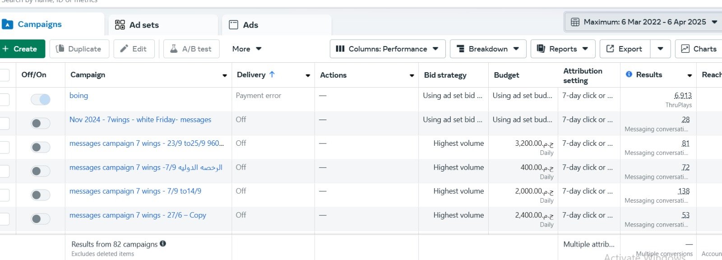
Task: Open the Columns: Performance dropdown
Action: click(388, 49)
